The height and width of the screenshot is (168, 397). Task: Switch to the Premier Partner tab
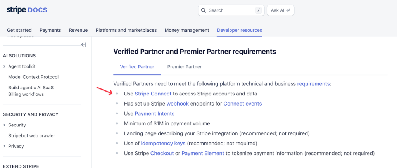point(184,67)
